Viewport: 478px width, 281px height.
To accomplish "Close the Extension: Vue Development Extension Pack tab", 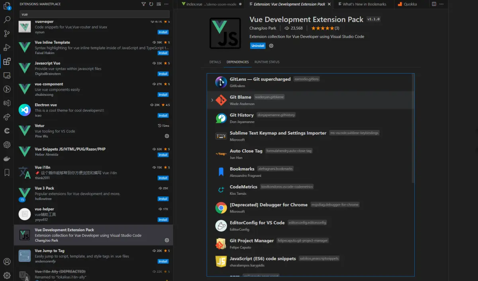I will [329, 4].
